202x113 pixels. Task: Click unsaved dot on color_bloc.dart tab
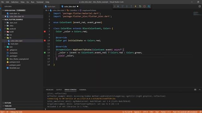pyautogui.click(x=78, y=6)
